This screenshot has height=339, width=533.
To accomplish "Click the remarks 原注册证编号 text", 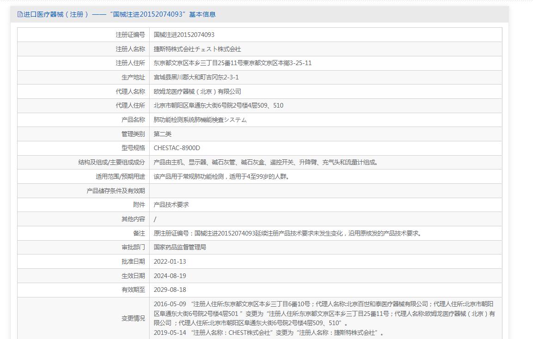I will [x=287, y=233].
